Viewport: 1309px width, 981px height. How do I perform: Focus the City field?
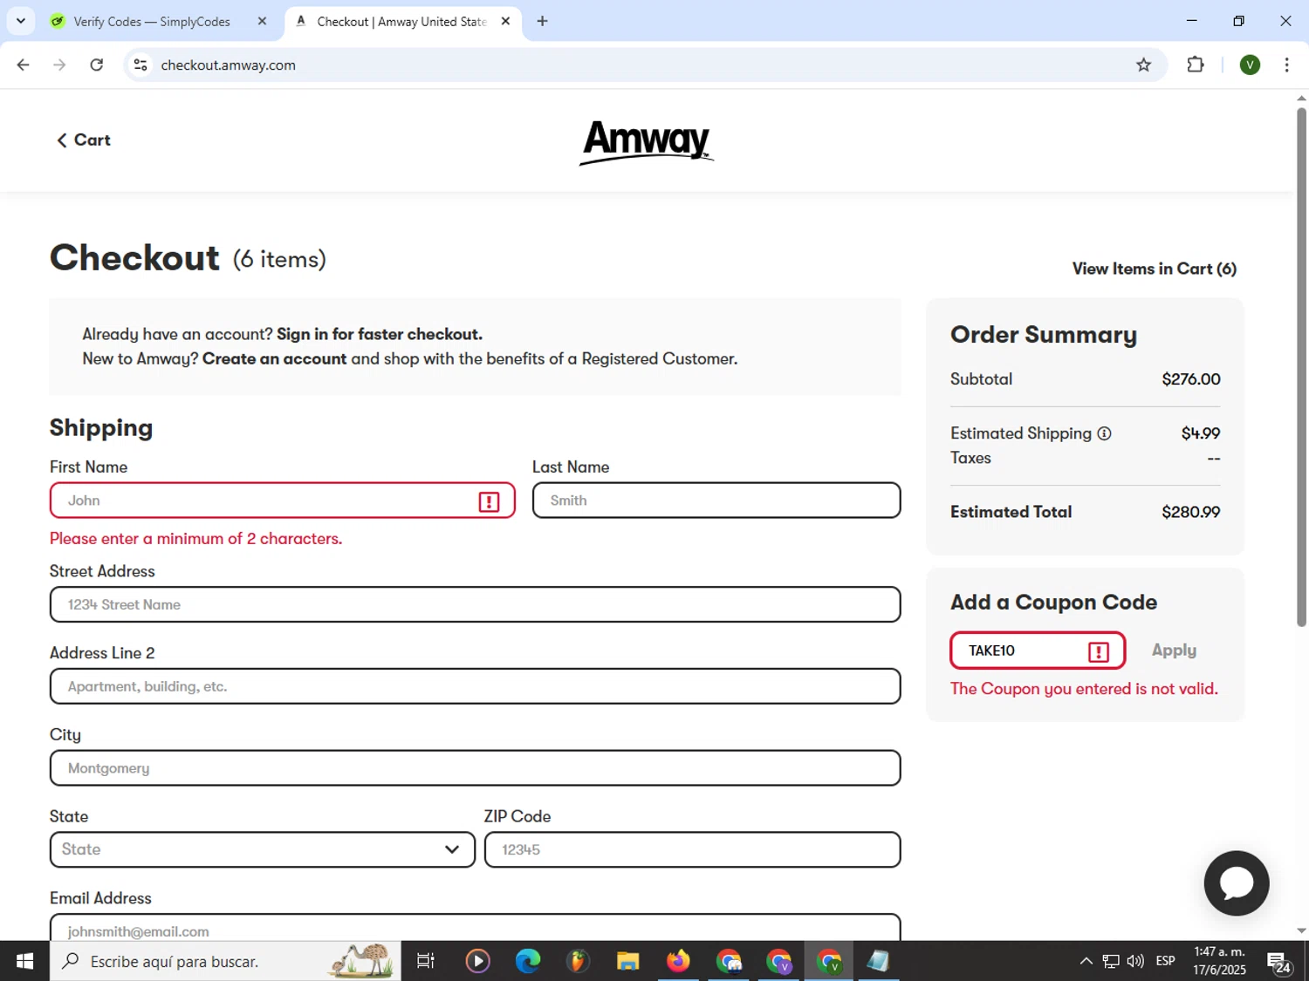475,768
